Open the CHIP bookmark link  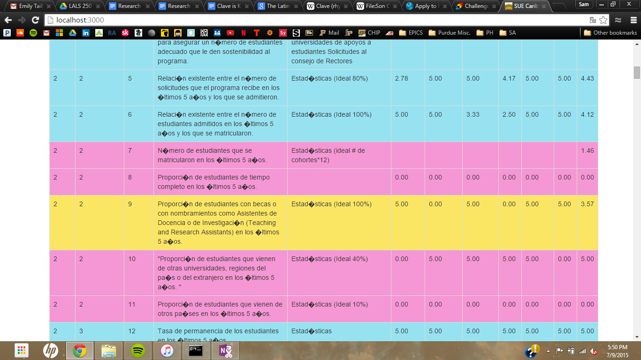tap(369, 33)
